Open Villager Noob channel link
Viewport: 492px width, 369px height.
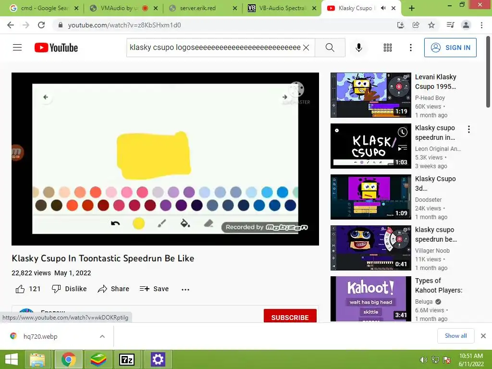coord(432,251)
